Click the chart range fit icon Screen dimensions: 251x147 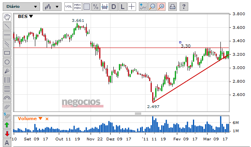click(x=105, y=7)
